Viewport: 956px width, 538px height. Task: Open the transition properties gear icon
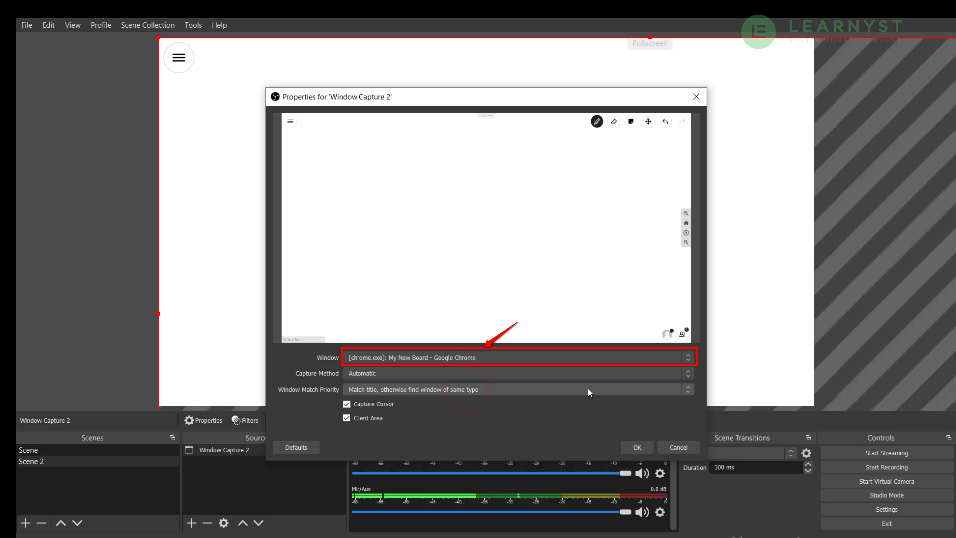tap(806, 453)
